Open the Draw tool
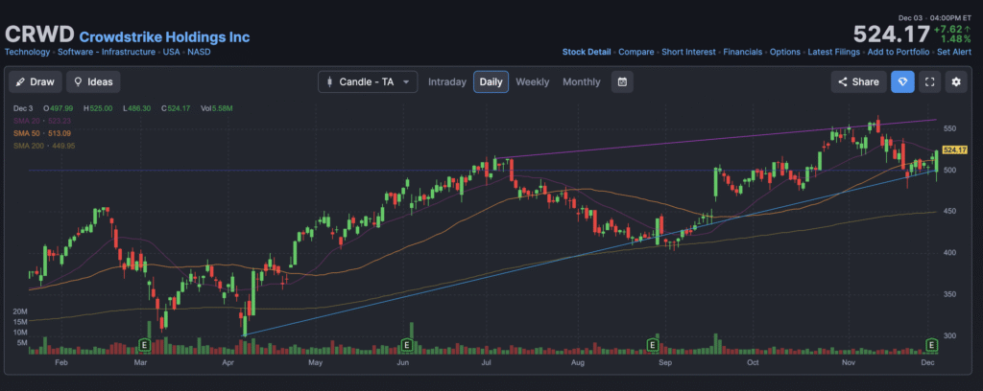The image size is (983, 391). (x=36, y=82)
